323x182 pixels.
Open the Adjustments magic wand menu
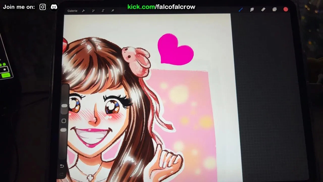coord(93,11)
